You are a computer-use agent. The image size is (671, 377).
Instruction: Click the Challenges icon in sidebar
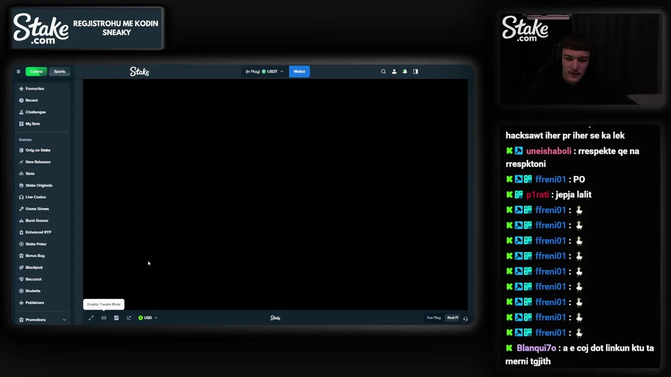click(21, 112)
